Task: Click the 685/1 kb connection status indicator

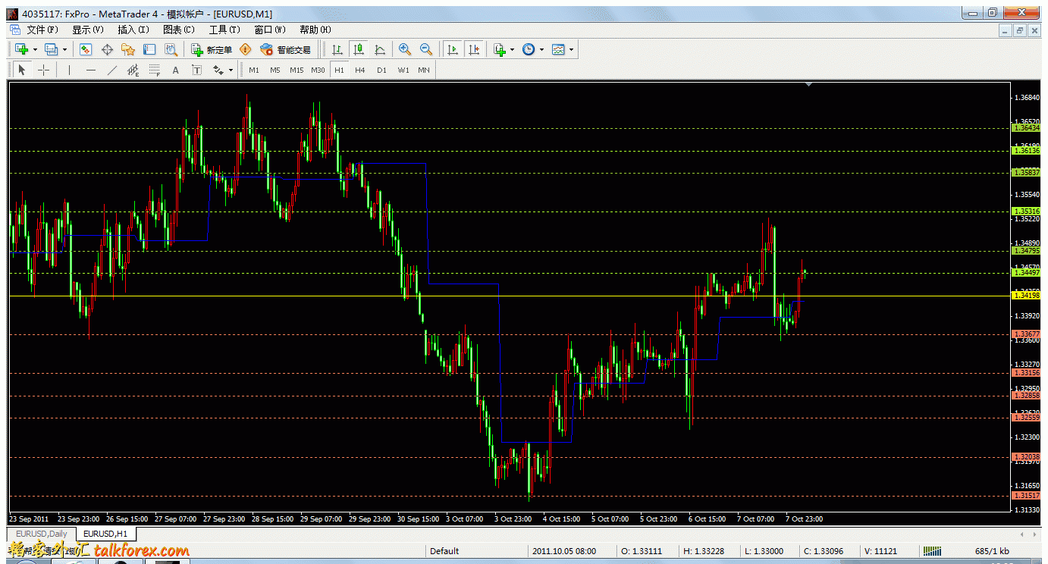Action: pos(992,551)
